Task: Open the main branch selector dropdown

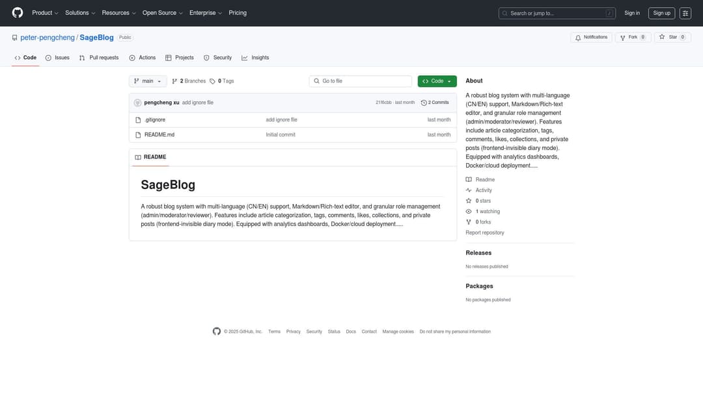Action: [148, 81]
